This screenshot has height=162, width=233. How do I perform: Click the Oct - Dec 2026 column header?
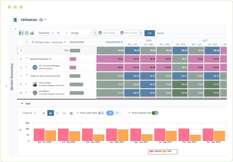pos(164,44)
